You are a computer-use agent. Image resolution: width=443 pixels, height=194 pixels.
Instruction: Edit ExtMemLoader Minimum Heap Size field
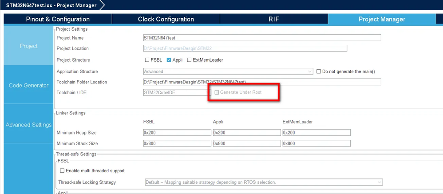[x=316, y=133]
